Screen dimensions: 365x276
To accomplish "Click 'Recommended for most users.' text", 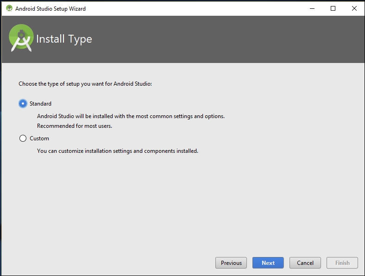I will click(x=75, y=126).
